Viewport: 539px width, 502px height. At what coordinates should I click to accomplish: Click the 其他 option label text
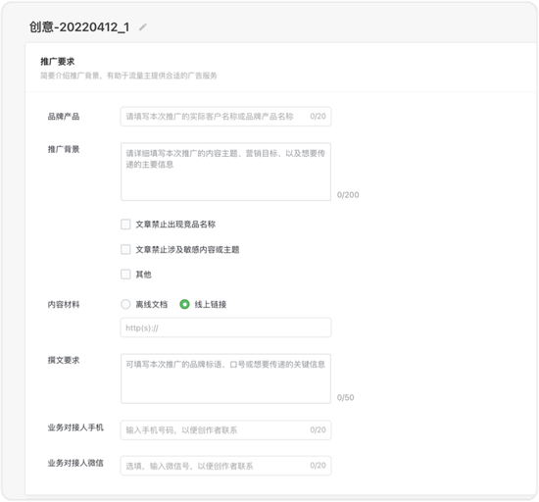(x=144, y=275)
